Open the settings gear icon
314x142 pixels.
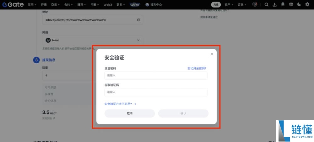coord(307,4)
